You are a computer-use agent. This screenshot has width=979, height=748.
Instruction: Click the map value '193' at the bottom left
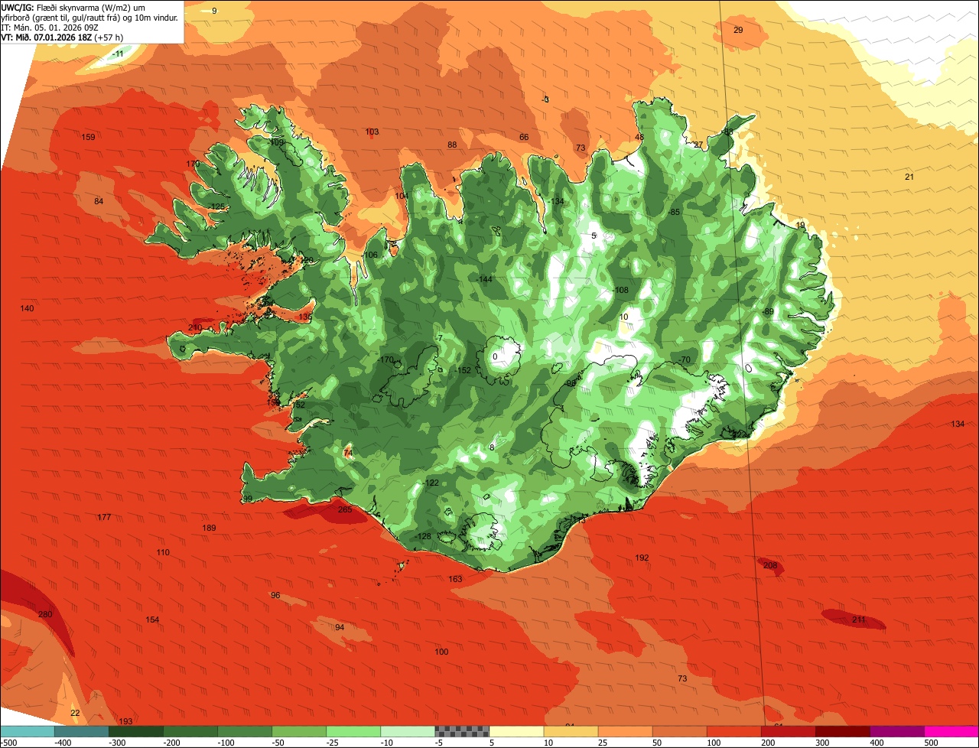tap(125, 722)
